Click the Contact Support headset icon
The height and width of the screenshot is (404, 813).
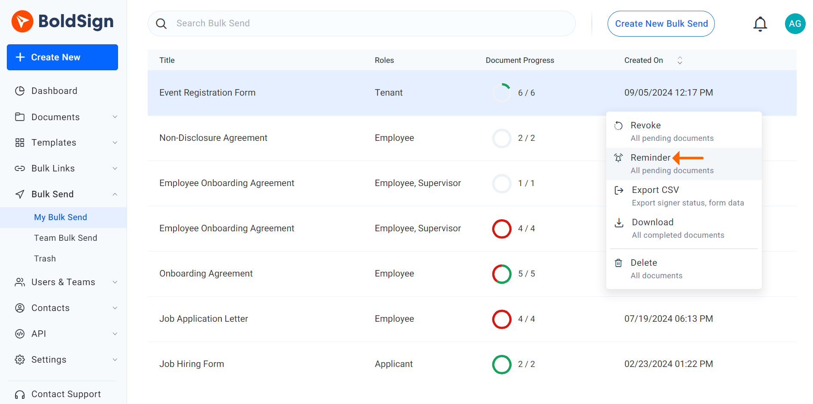pyautogui.click(x=20, y=394)
